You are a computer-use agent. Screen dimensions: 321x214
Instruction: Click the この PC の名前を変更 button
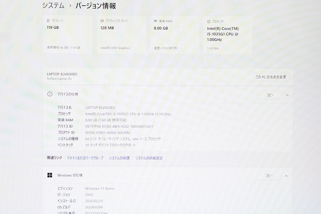(x=271, y=77)
